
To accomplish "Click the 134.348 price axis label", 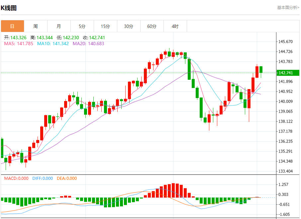I will point(285,161).
